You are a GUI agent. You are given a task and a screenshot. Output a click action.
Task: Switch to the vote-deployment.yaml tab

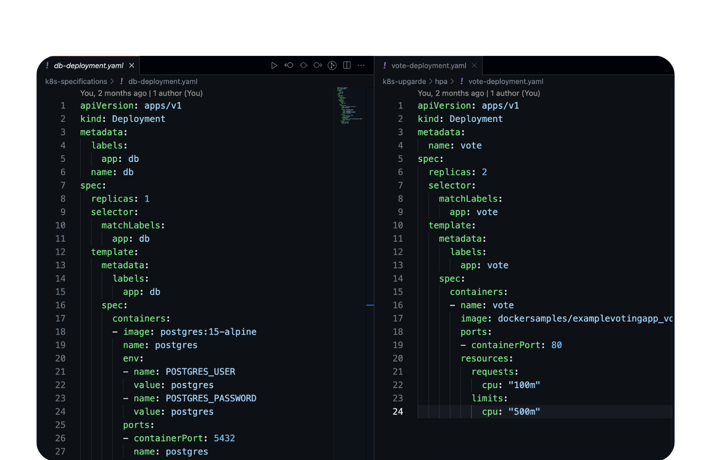428,65
